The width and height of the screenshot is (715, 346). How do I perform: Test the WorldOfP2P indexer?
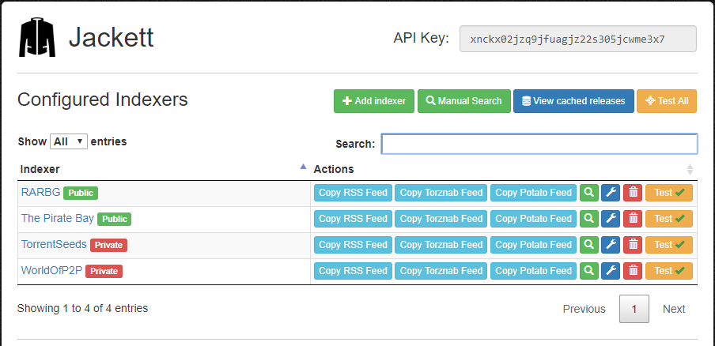(x=669, y=271)
